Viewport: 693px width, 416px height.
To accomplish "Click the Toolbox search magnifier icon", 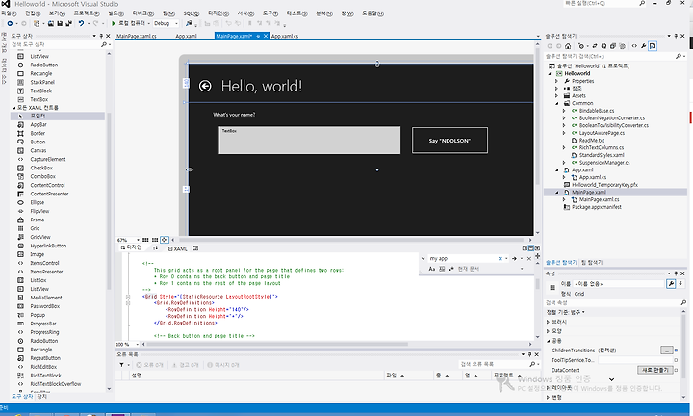I will 104,44.
